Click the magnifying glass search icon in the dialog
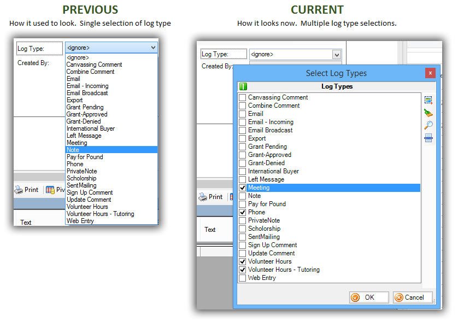The image size is (458, 327). (428, 125)
